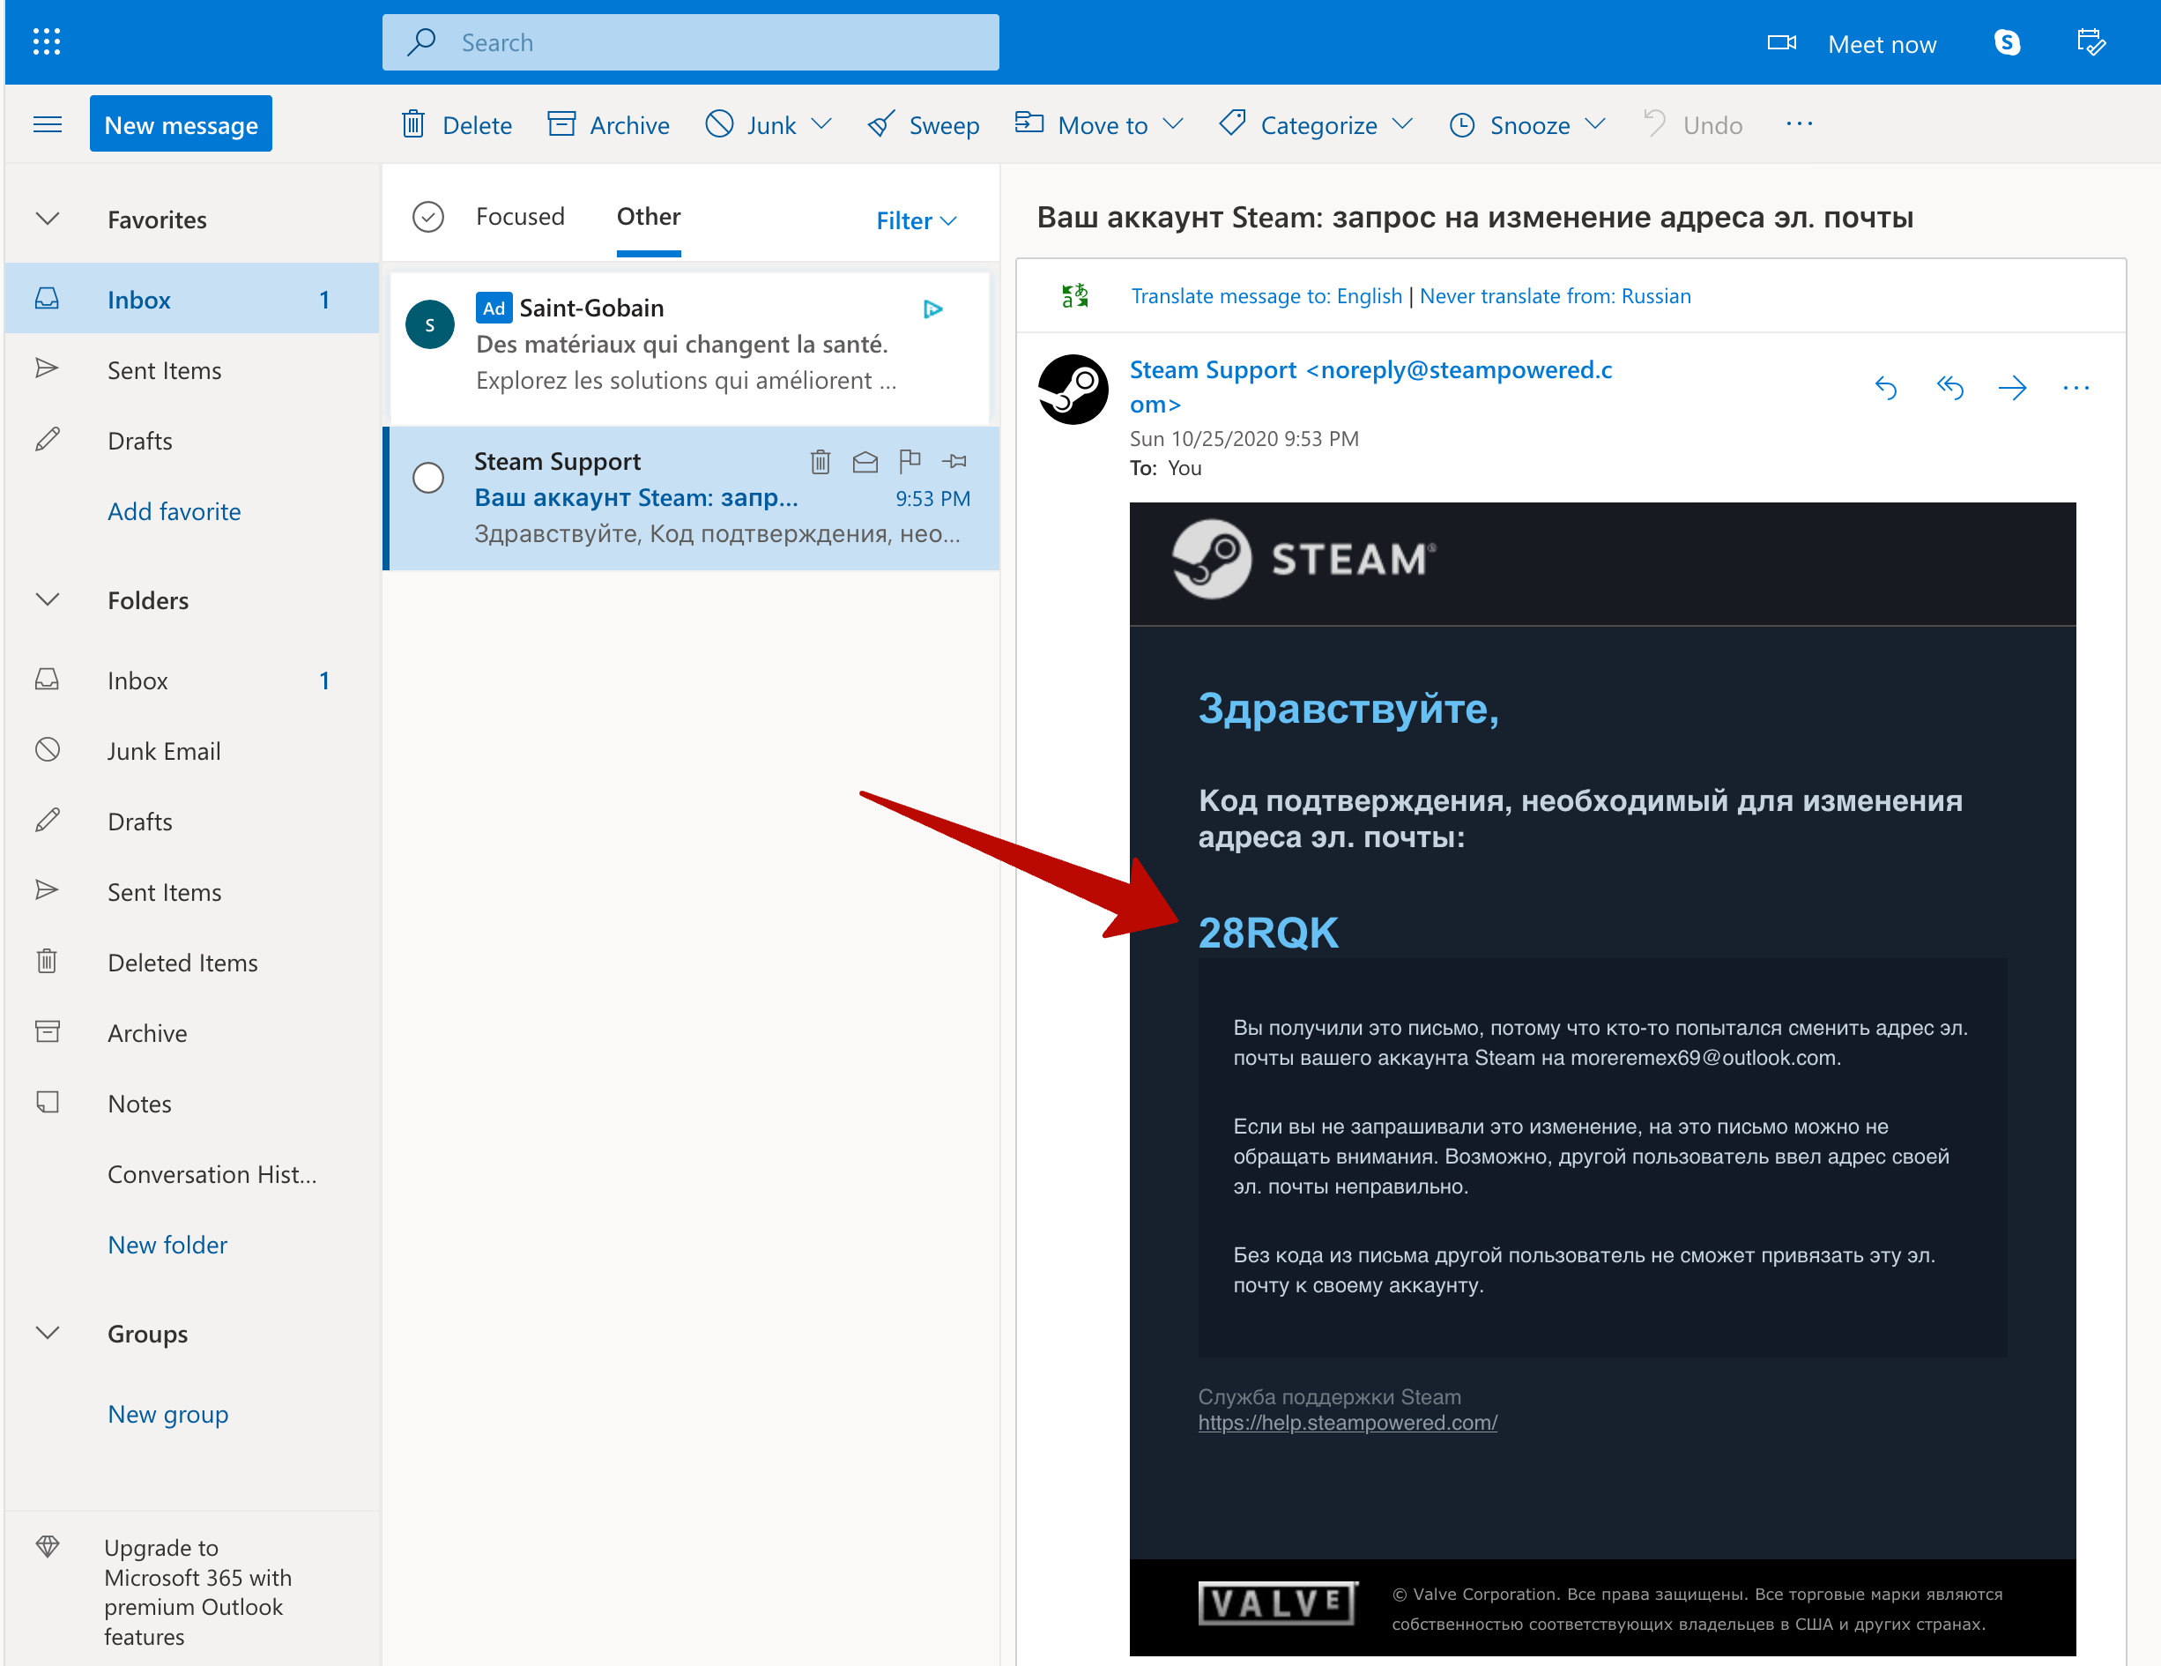Open more message actions ellipsis in reading pane
Viewport: 2161px width, 1666px height.
point(2076,388)
